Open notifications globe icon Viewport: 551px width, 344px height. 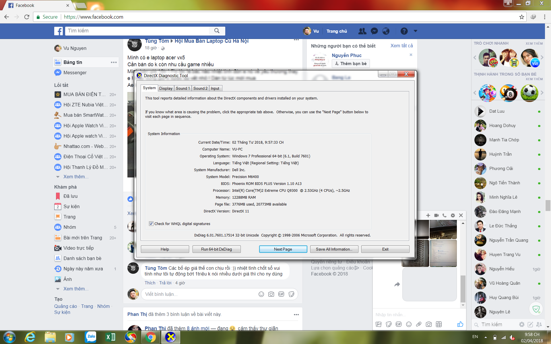386,31
